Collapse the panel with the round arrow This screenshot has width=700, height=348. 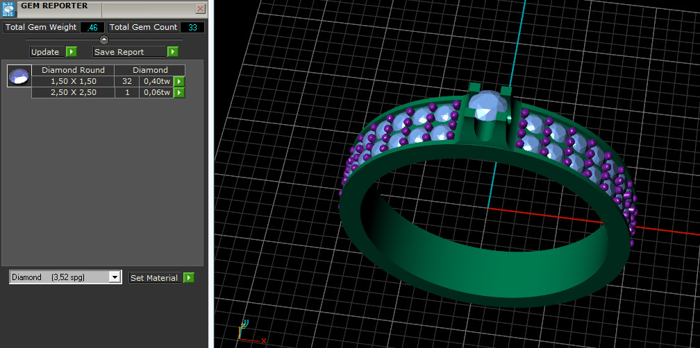tap(104, 40)
